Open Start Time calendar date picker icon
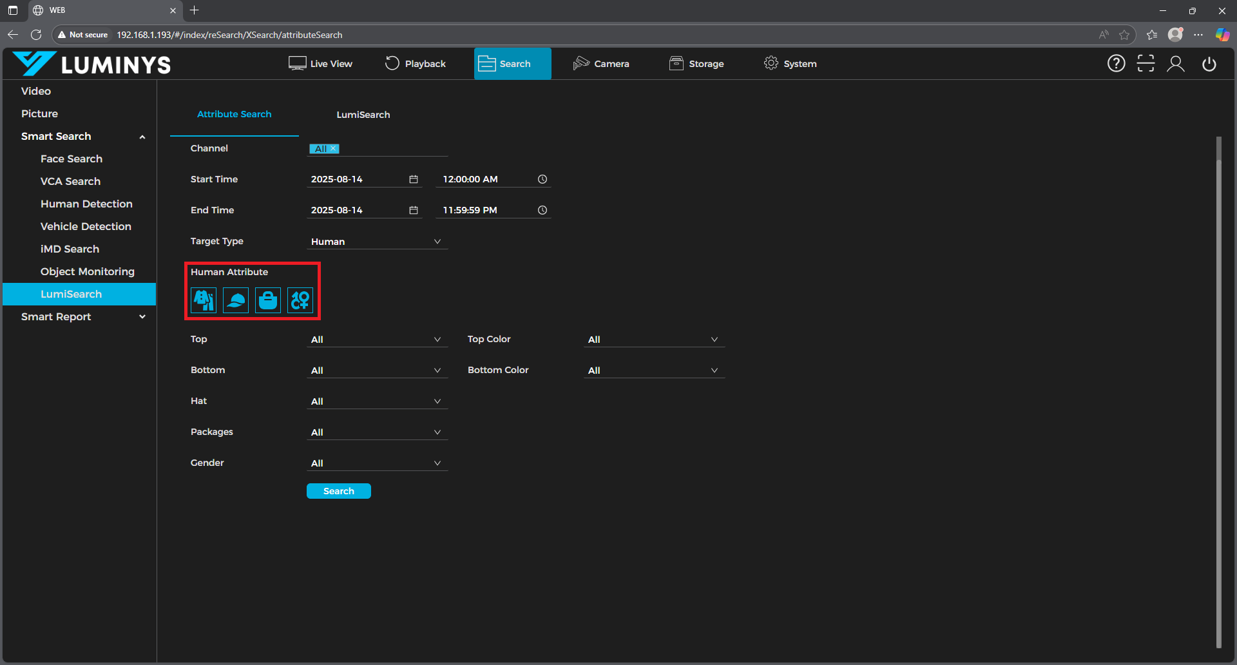1237x665 pixels. [x=414, y=179]
